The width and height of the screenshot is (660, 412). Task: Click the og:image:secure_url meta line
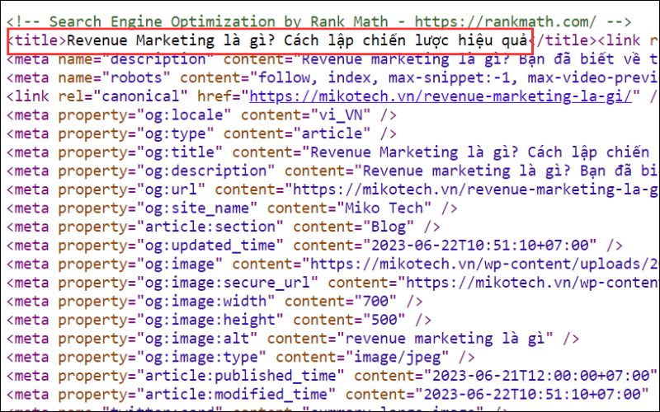[x=332, y=283]
